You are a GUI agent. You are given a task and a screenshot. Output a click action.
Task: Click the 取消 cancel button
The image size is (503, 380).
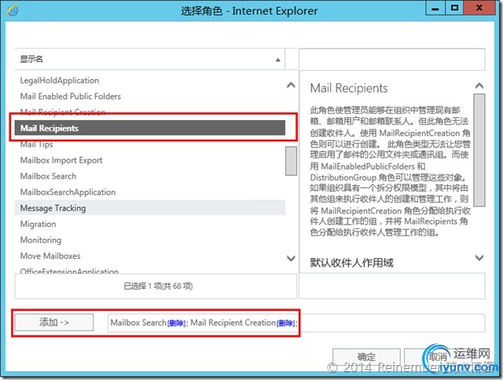(439, 356)
